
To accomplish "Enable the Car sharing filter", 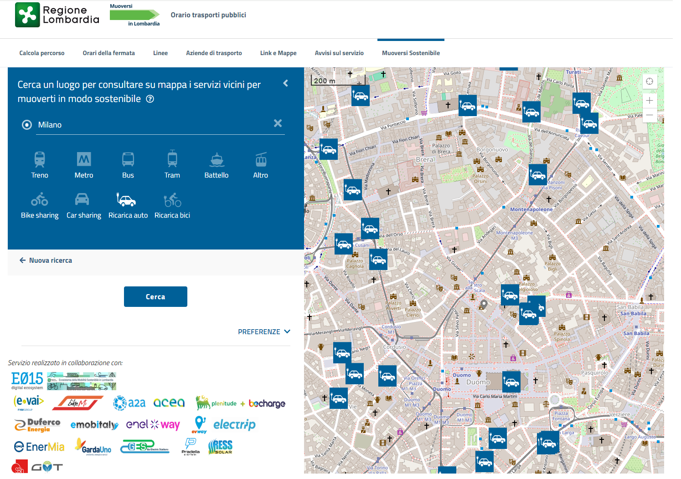I will [82, 200].
